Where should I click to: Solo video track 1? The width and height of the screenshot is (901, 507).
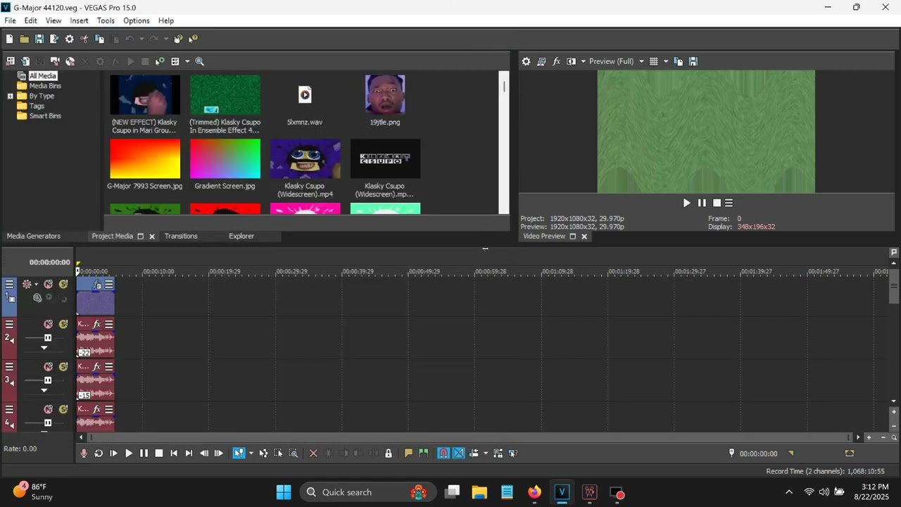pyautogui.click(x=63, y=284)
